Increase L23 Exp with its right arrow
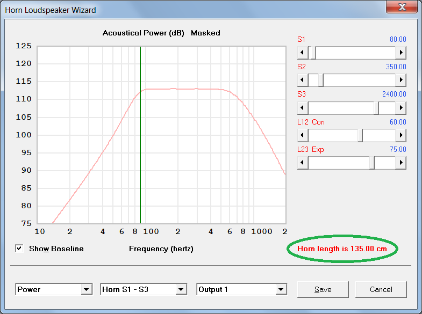Image resolution: width=422 pixels, height=314 pixels. tap(400, 163)
